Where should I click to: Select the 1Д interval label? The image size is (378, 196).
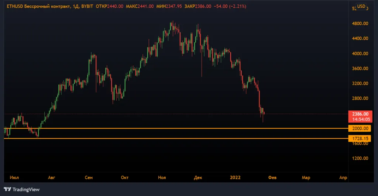76,7
